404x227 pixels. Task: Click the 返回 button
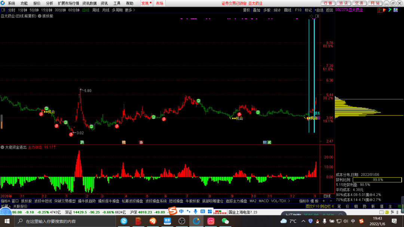tap(329, 10)
